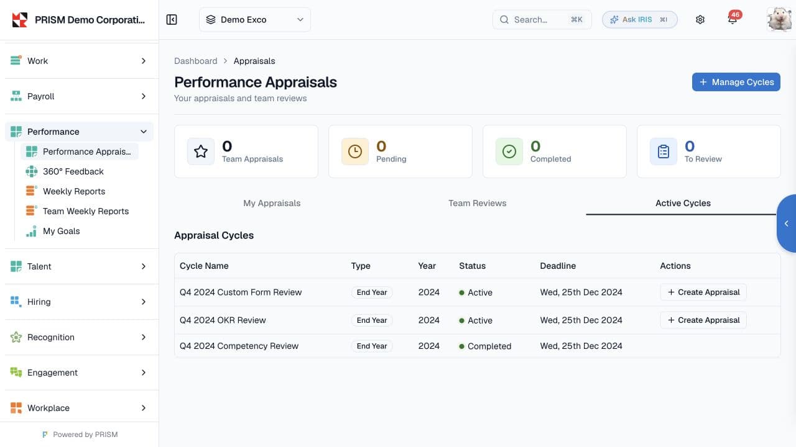
Task: Open Team Weekly Reports in the sidebar
Action: coord(80,211)
